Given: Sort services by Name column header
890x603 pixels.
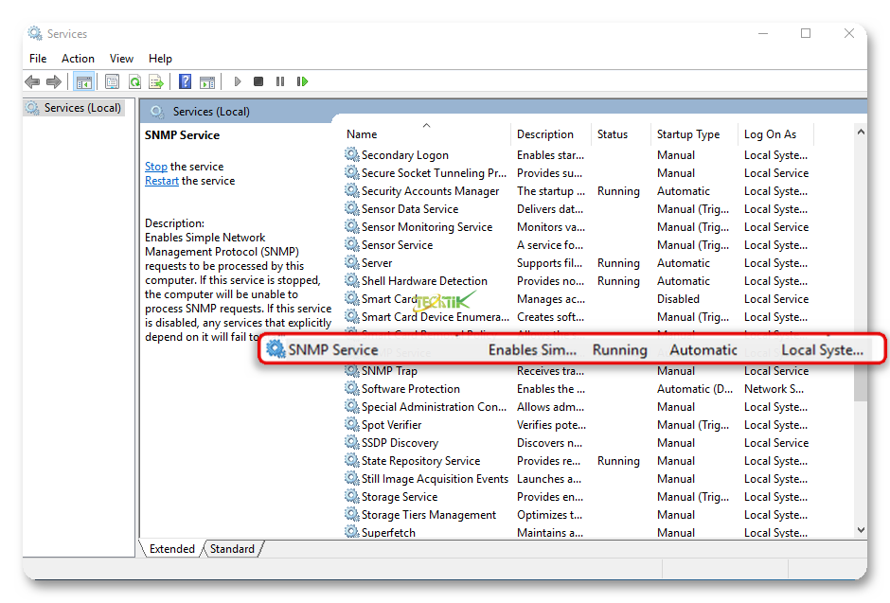Looking at the screenshot, I should click(x=362, y=134).
